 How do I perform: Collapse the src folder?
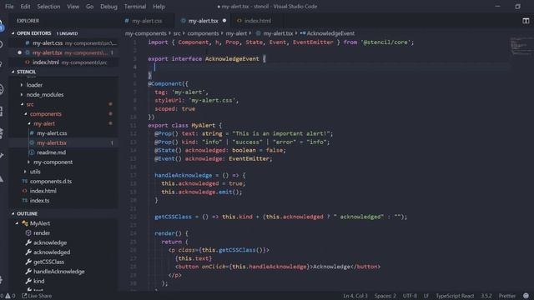tap(22, 104)
